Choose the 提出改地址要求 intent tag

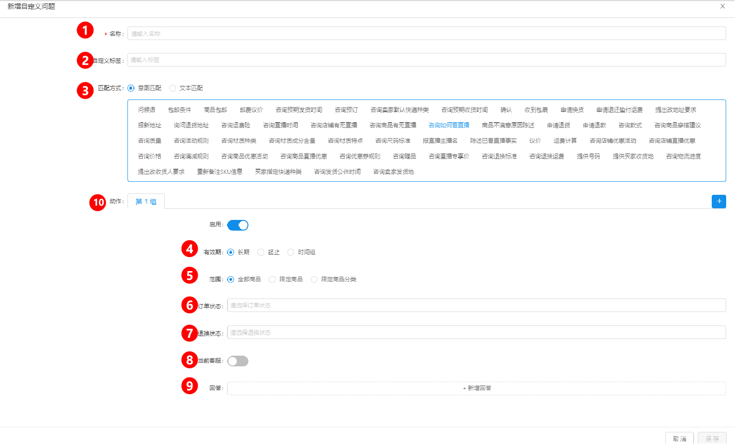(676, 110)
